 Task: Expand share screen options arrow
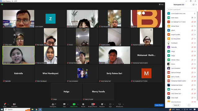click(x=78, y=104)
